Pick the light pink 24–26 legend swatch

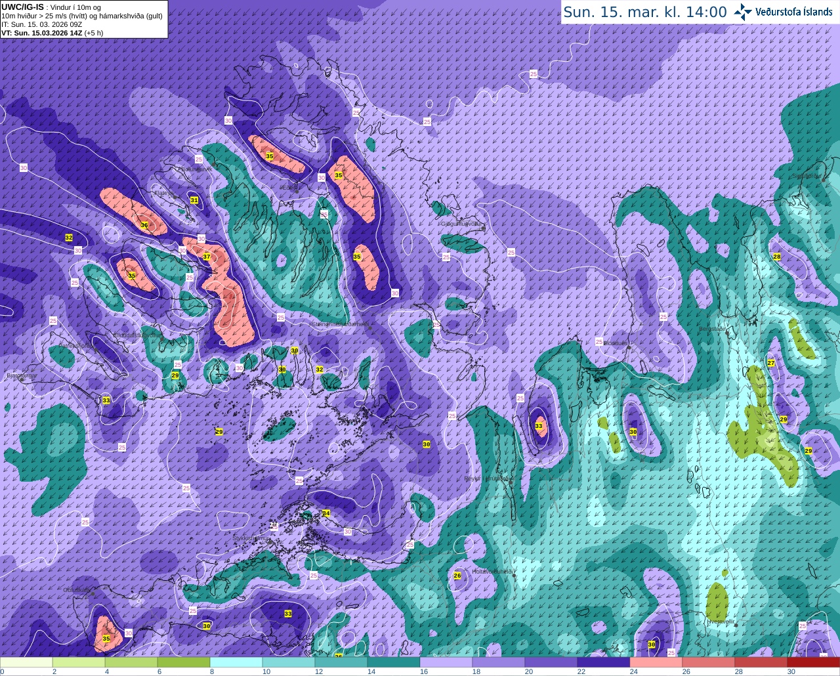[656, 662]
